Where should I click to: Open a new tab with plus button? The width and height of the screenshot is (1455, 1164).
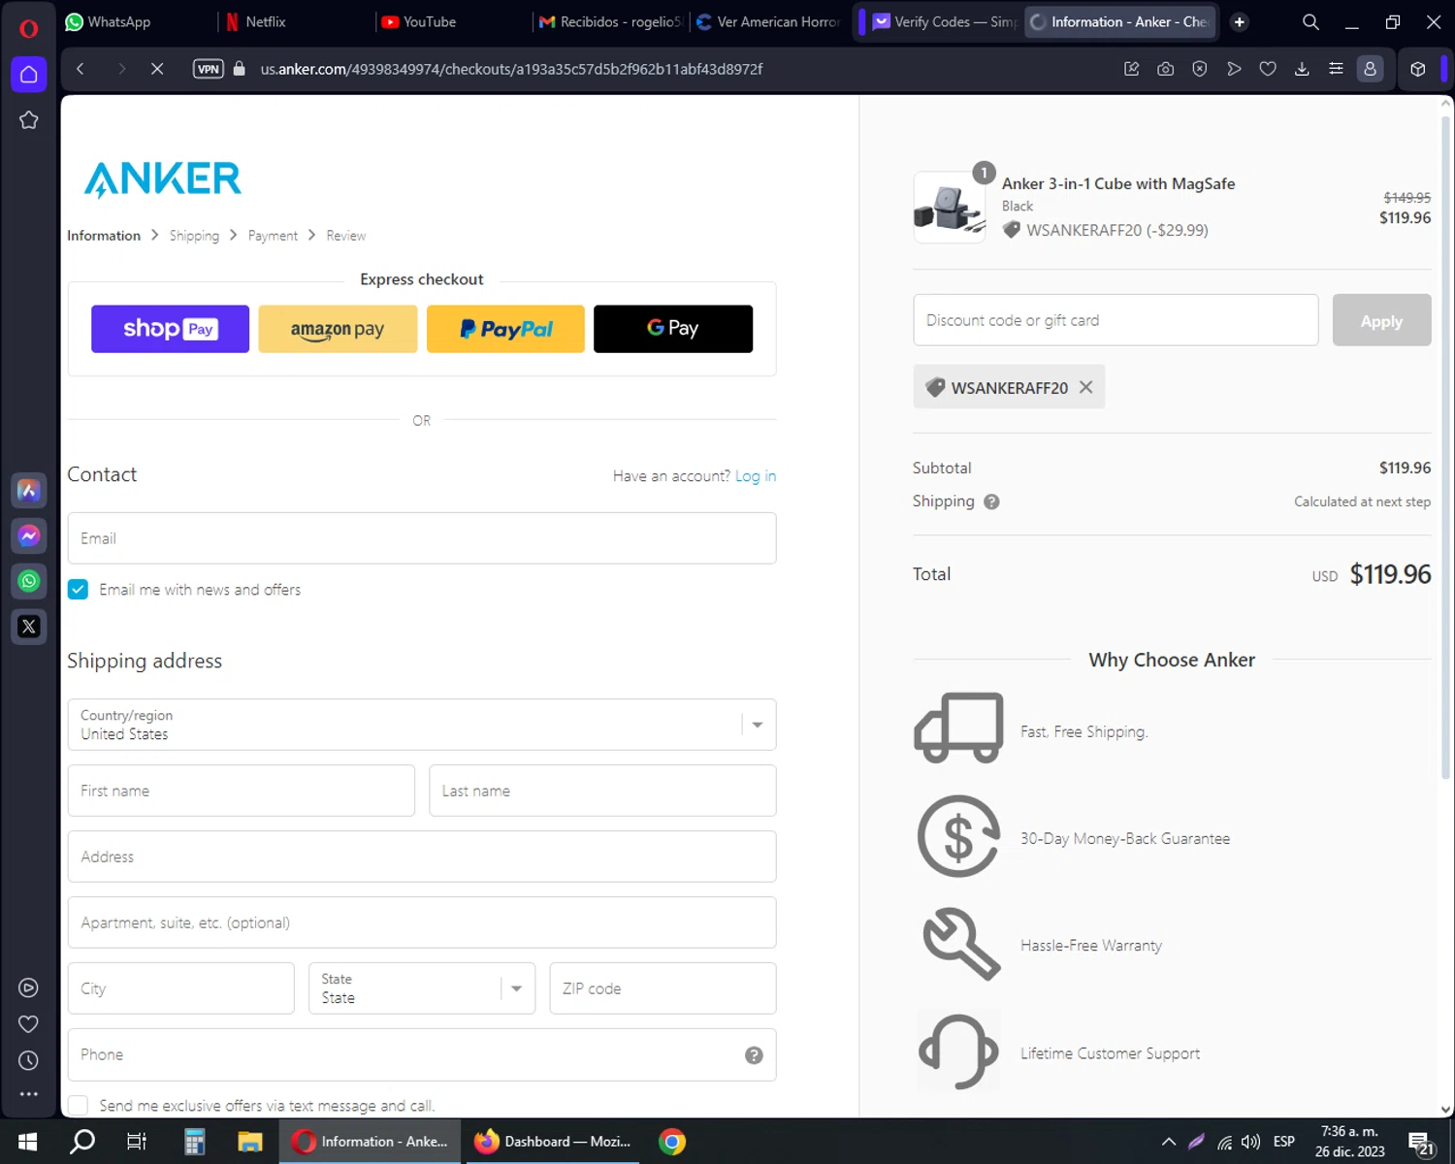point(1239,21)
